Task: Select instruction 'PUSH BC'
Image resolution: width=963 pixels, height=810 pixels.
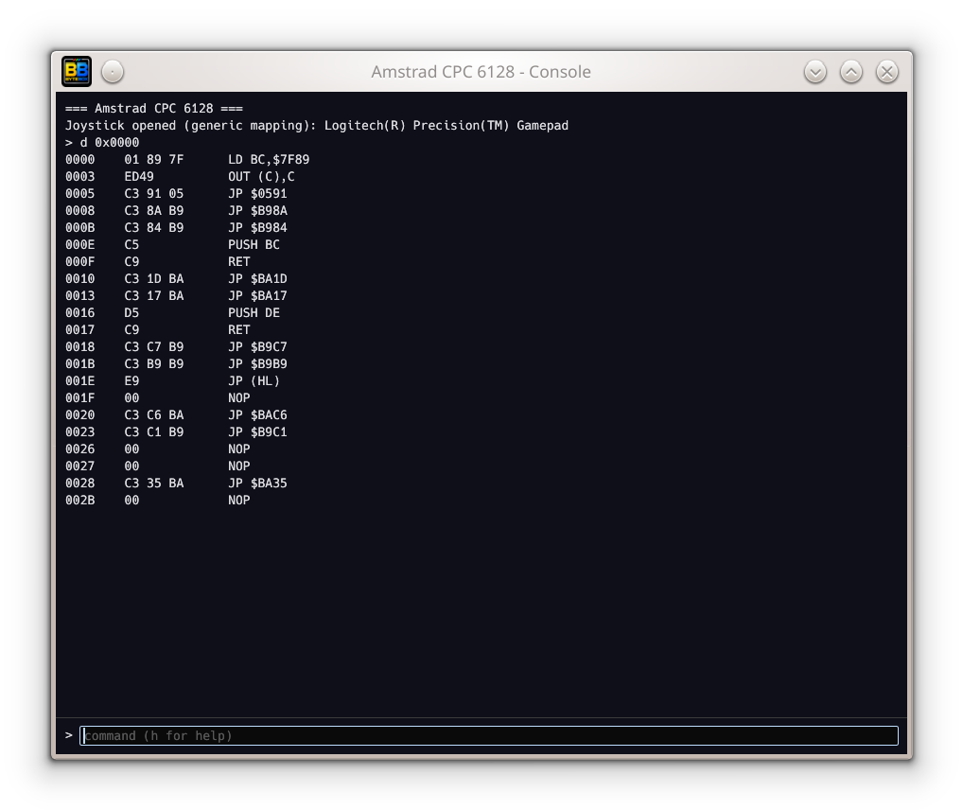Action: click(254, 244)
